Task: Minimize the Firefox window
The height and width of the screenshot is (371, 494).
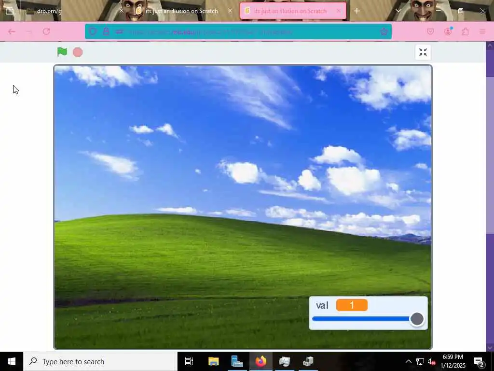Action: (x=438, y=11)
